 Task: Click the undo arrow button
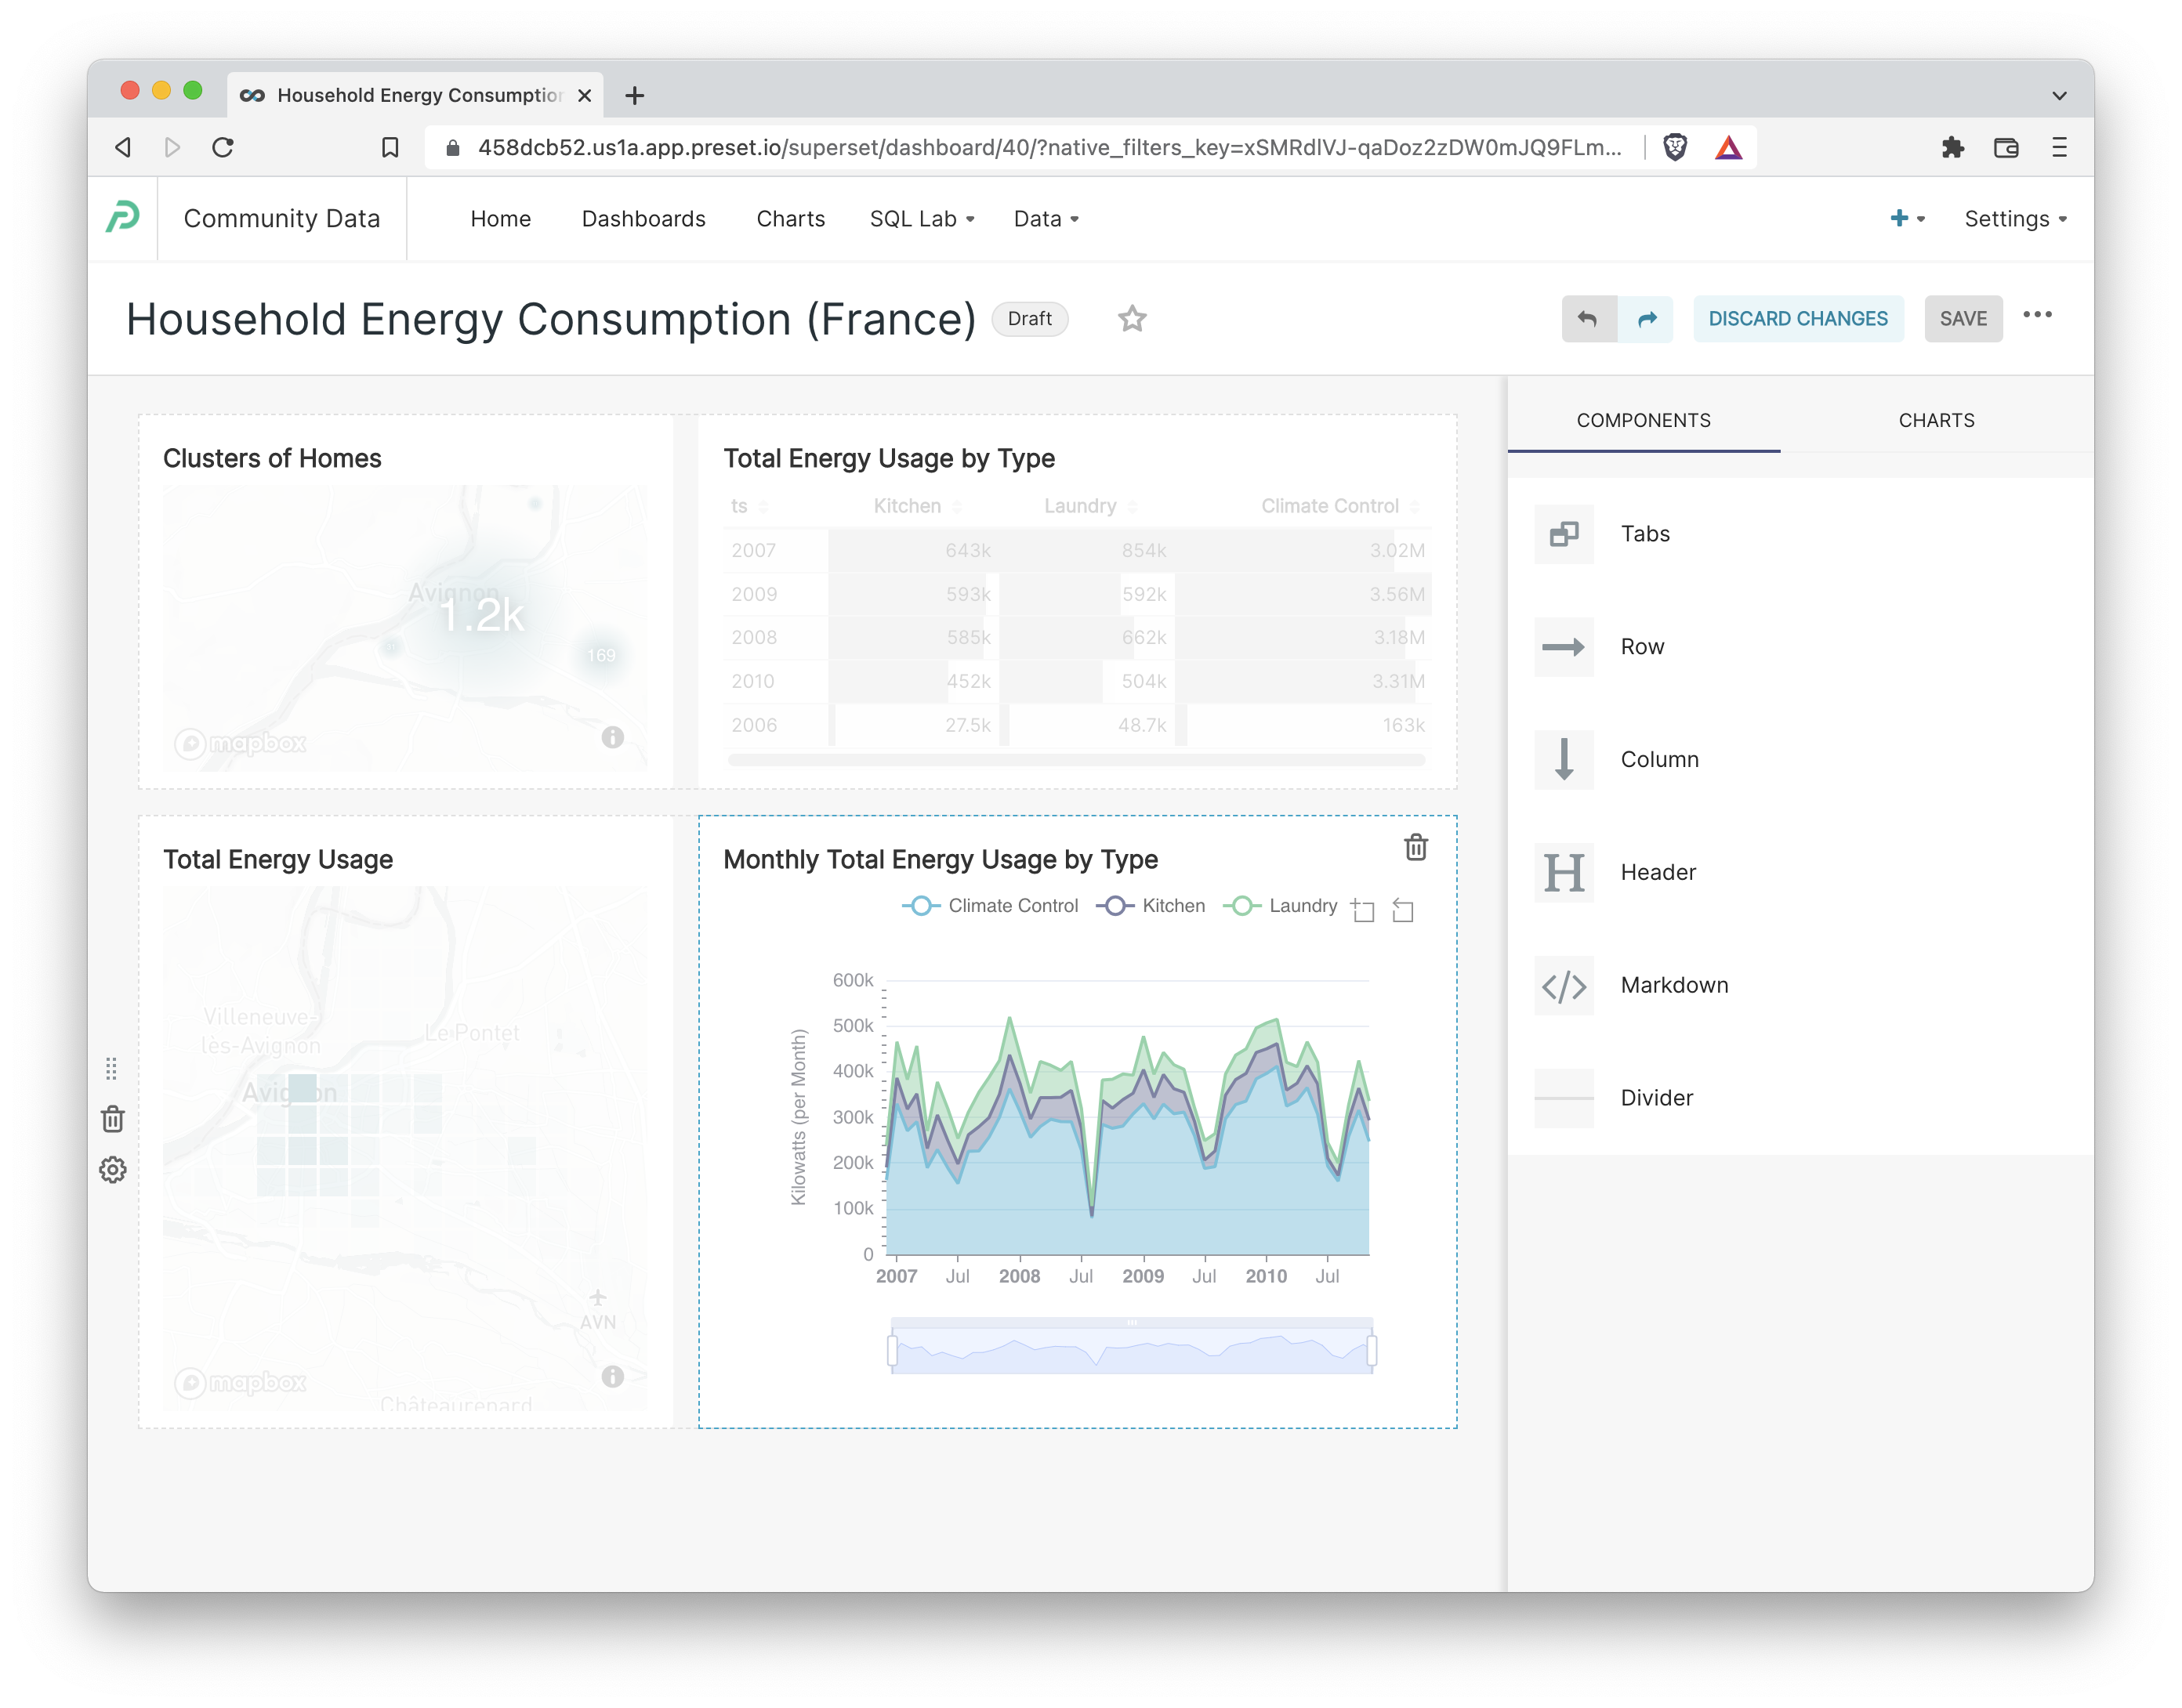(1588, 319)
